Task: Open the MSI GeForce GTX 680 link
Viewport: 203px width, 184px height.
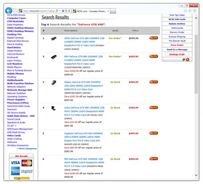Action: (84, 163)
